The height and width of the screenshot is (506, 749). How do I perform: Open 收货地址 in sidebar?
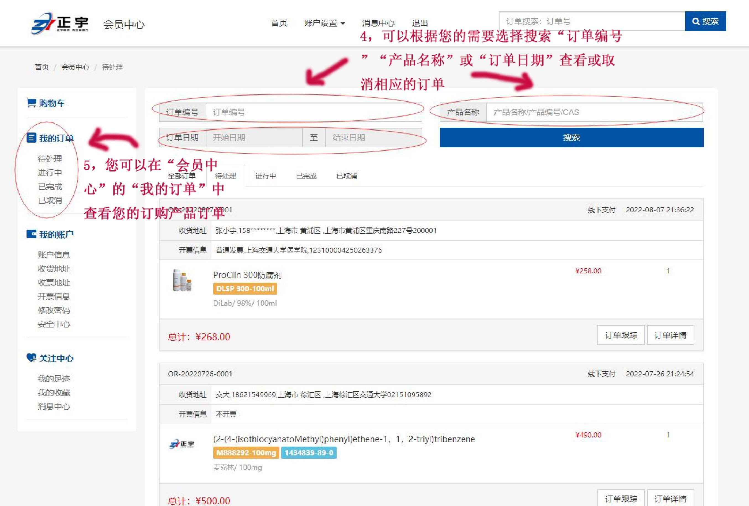click(53, 269)
